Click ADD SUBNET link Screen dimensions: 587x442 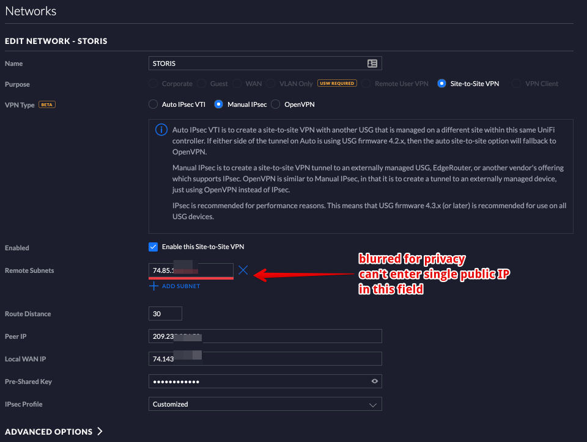tap(181, 286)
